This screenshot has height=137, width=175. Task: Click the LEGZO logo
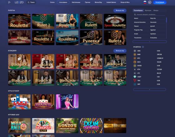19,2
